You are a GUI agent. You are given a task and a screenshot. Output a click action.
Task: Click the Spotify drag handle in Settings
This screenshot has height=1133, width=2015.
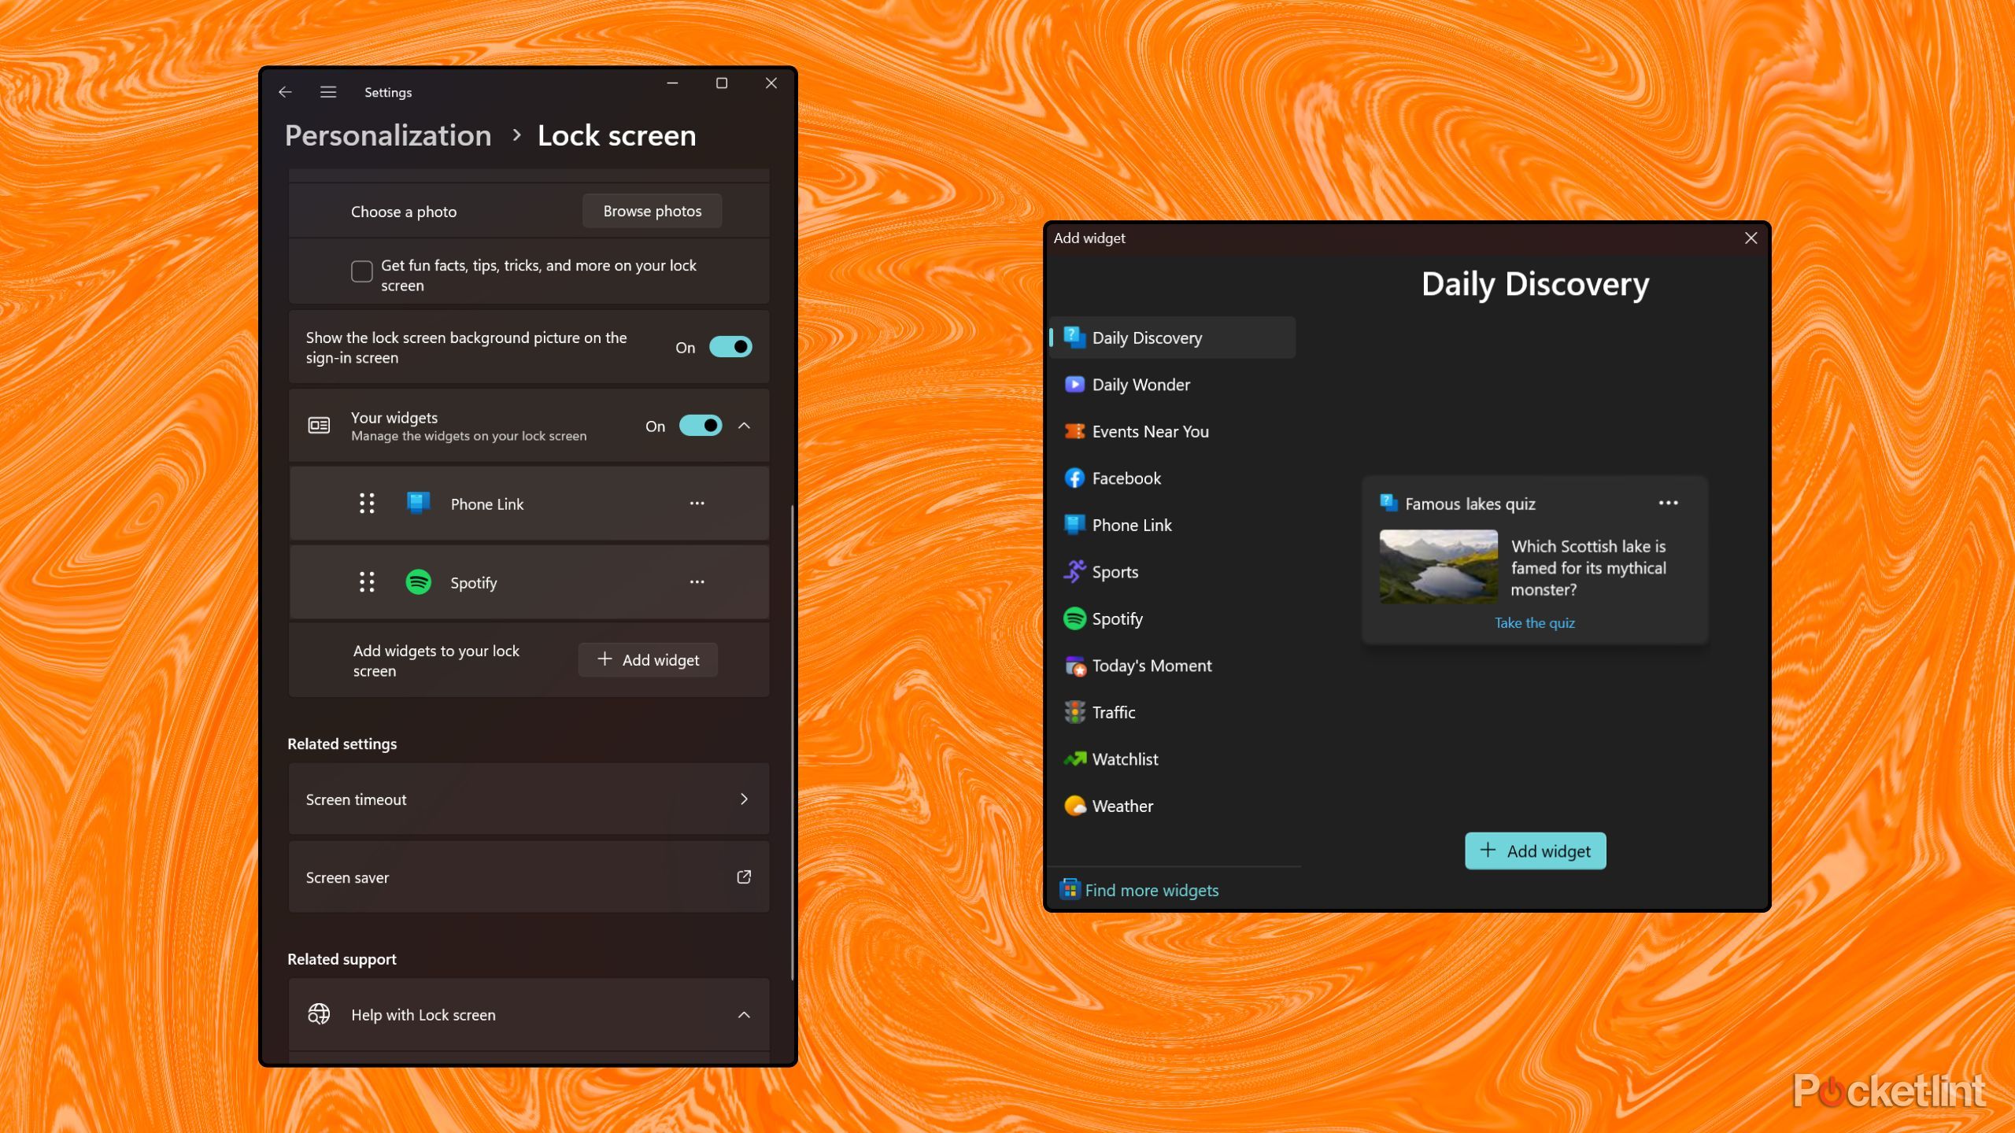(x=367, y=582)
